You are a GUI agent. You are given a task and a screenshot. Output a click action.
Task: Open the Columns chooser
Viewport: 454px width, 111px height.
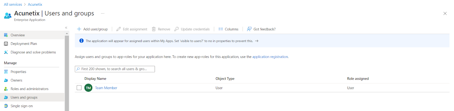tap(228, 29)
